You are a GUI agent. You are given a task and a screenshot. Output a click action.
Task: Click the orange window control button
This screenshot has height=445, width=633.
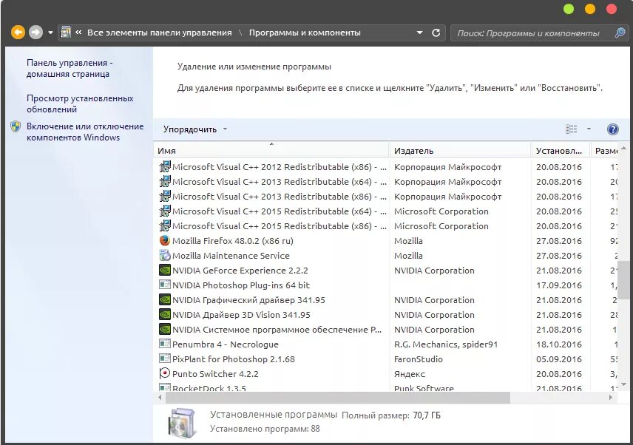[x=590, y=9]
